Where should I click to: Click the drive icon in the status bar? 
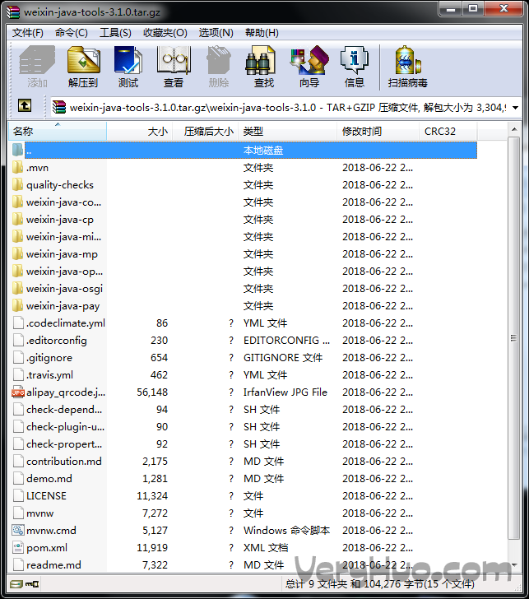(16, 584)
